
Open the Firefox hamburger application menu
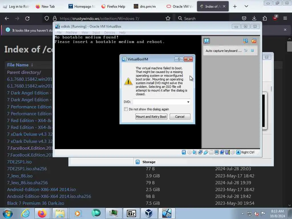point(285,19)
